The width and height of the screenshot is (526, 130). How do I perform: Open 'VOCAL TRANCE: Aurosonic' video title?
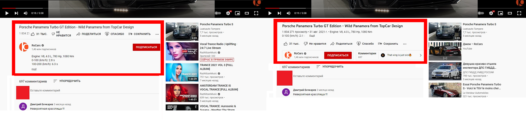(x=218, y=108)
